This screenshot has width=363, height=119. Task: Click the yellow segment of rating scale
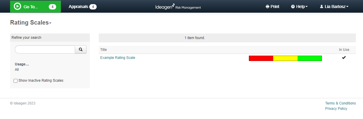pos(285,58)
